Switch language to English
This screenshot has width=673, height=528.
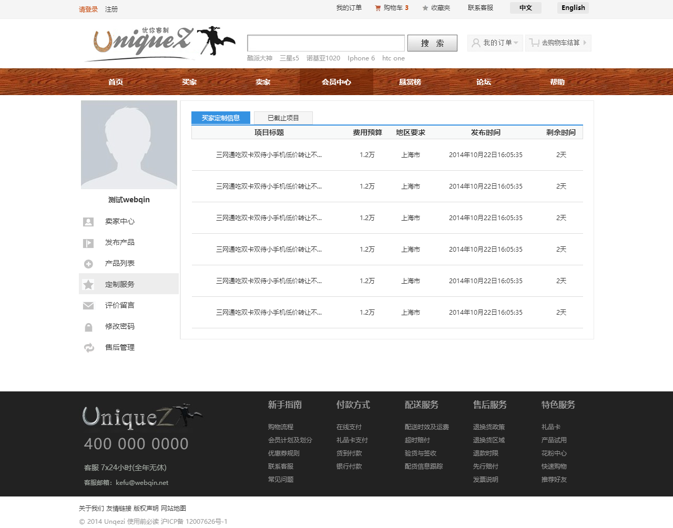click(573, 8)
